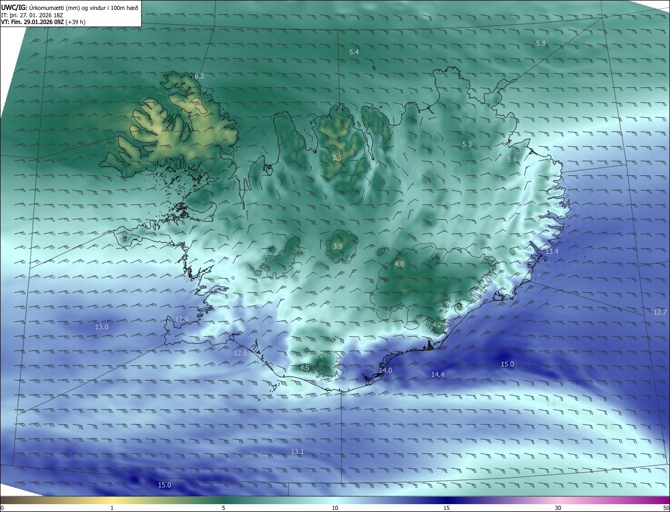Click the 4.2 value on the glacier's southern tip

pyautogui.click(x=437, y=325)
